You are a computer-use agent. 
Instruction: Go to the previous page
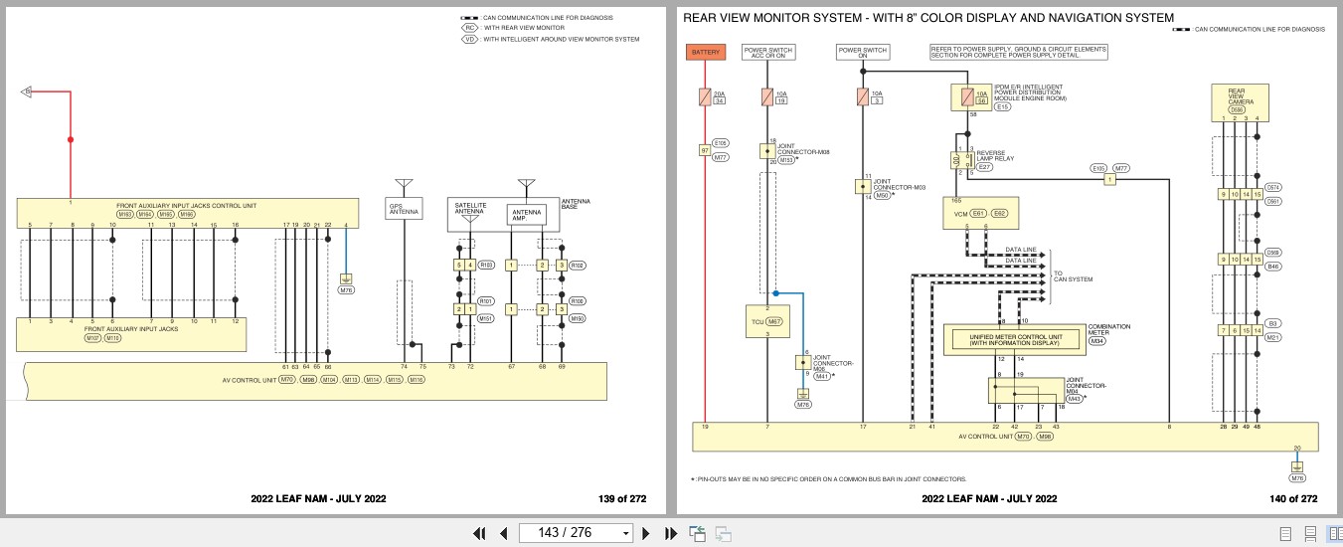click(x=503, y=533)
